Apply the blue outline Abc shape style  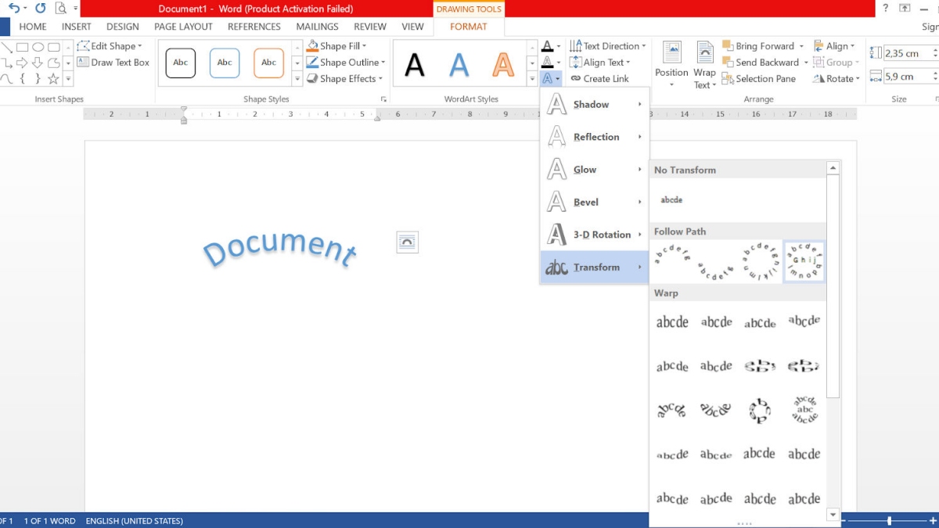225,63
